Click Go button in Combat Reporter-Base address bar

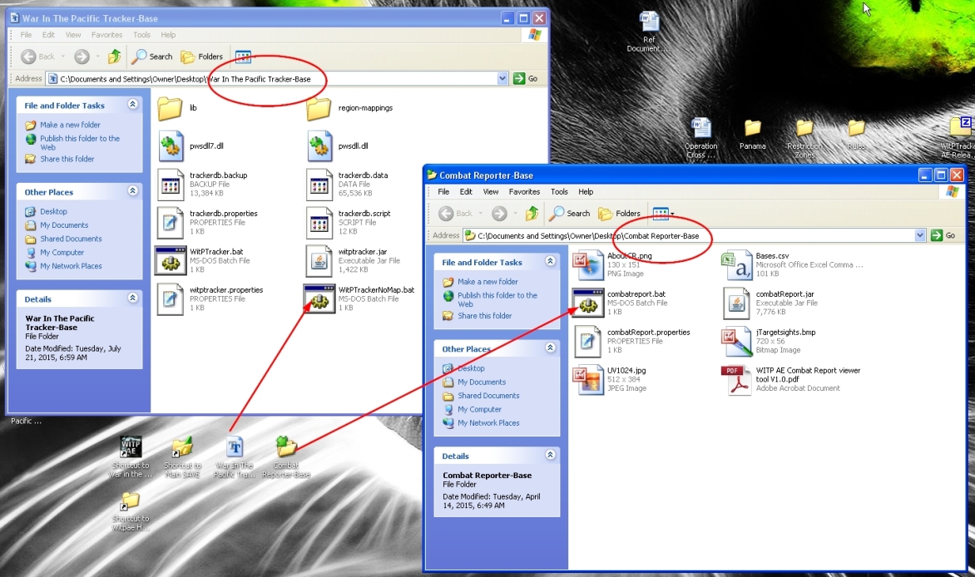coord(943,235)
